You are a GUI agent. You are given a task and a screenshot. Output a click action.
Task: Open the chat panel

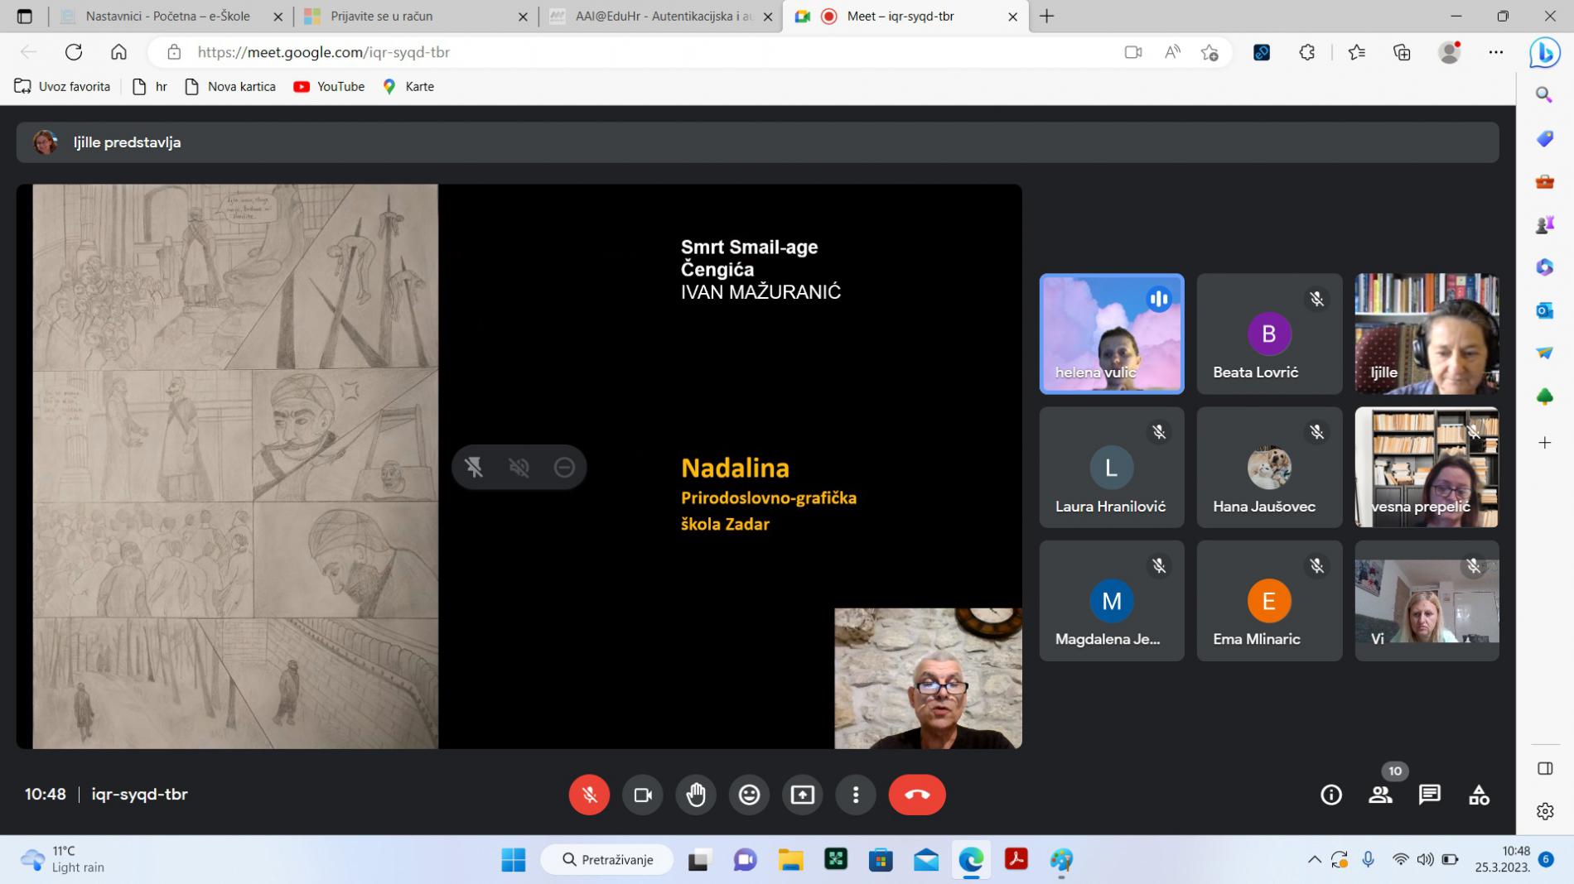(x=1430, y=795)
